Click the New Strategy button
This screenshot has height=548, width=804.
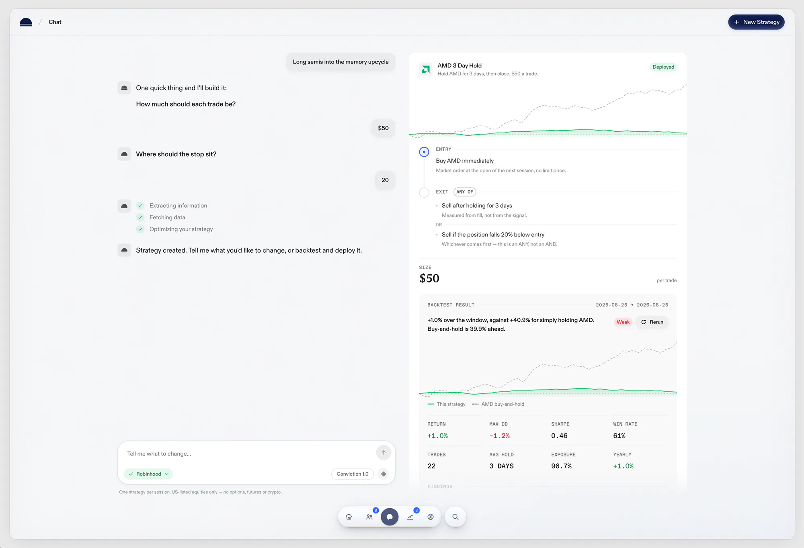(756, 22)
